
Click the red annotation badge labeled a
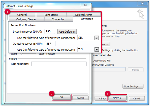[7, 12]
